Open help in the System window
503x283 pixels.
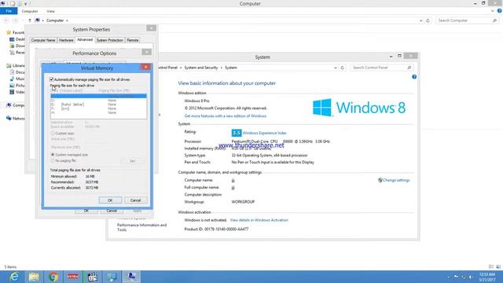point(414,77)
